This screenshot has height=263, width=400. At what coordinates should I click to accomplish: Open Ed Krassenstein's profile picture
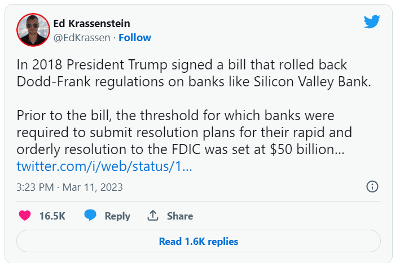(x=33, y=30)
